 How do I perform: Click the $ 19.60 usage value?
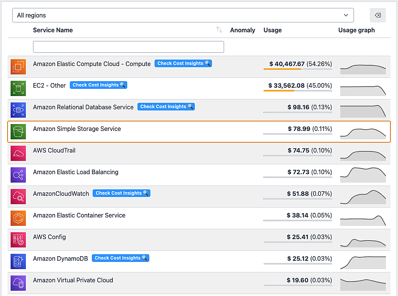click(x=297, y=280)
